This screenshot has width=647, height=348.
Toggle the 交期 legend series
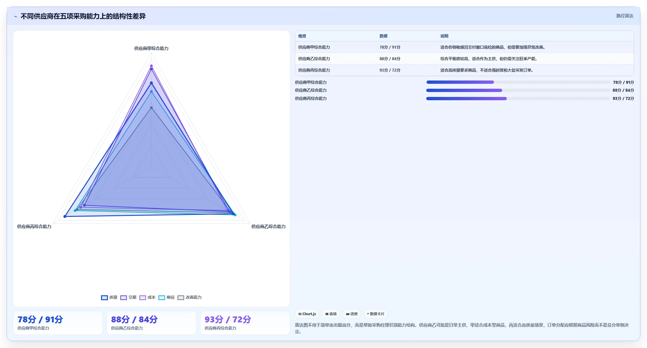pos(128,297)
